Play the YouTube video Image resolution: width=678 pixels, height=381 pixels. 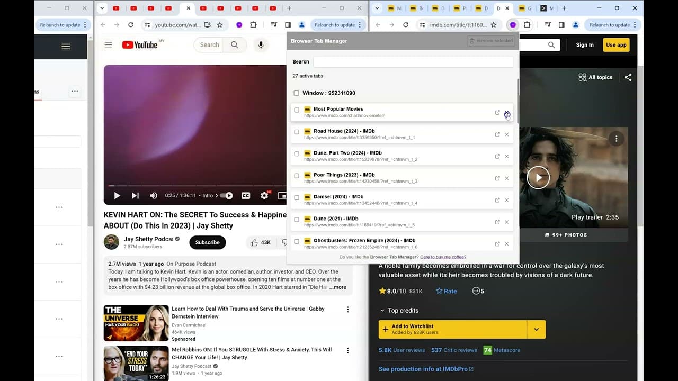(x=117, y=196)
